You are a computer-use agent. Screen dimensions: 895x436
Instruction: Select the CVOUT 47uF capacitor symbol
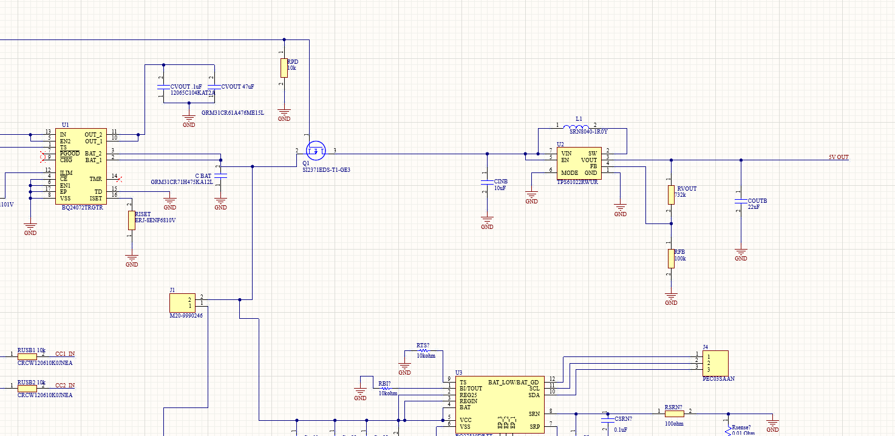(214, 87)
